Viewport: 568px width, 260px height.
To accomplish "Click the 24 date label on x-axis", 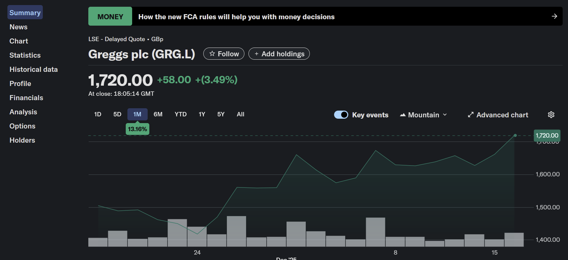I will click(197, 253).
